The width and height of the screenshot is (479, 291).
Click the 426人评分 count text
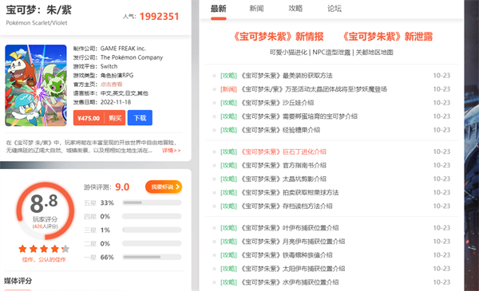[x=46, y=226]
